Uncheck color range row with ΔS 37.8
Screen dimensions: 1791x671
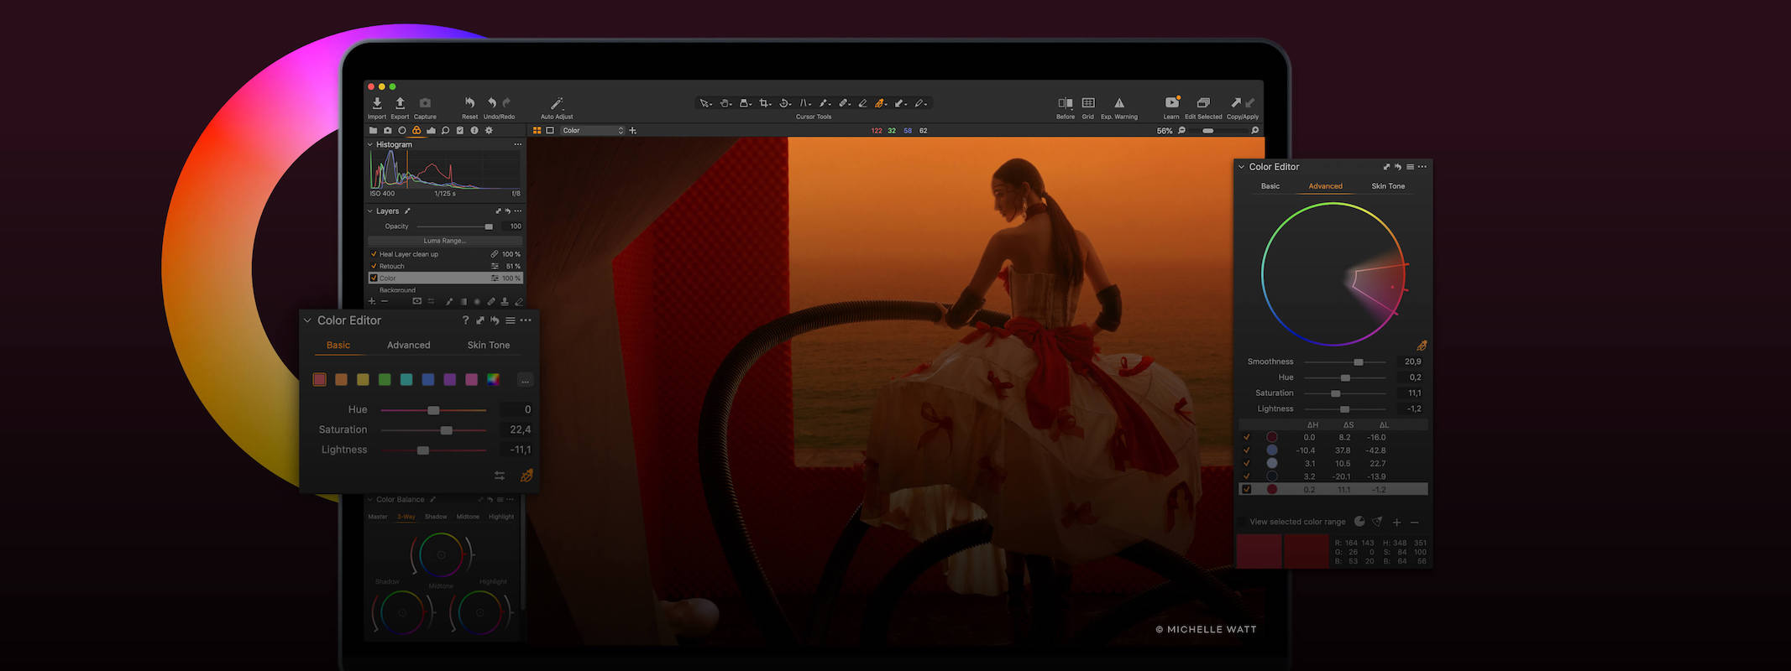pyautogui.click(x=1246, y=450)
